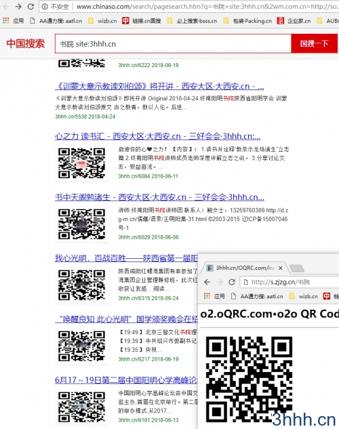Click the main window address bar URL
Image resolution: width=339 pixels, height=429 pixels.
(207, 7)
